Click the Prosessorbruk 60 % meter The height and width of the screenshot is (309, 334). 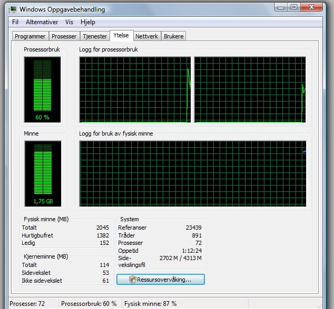[42, 89]
